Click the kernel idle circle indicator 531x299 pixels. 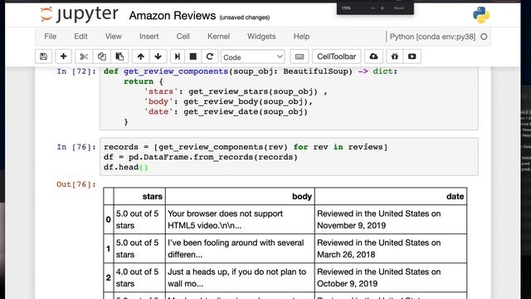tap(484, 37)
